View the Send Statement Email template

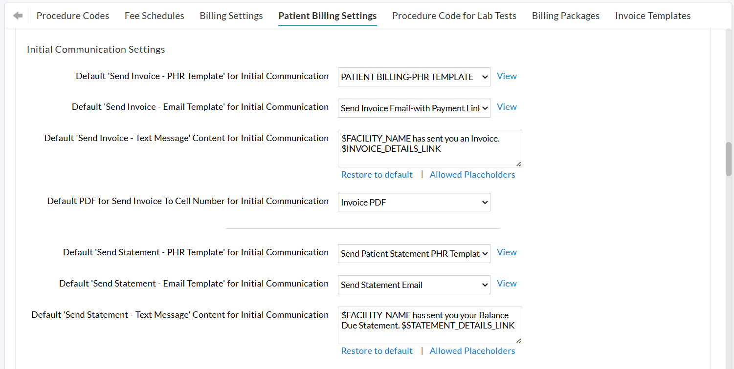(507, 284)
